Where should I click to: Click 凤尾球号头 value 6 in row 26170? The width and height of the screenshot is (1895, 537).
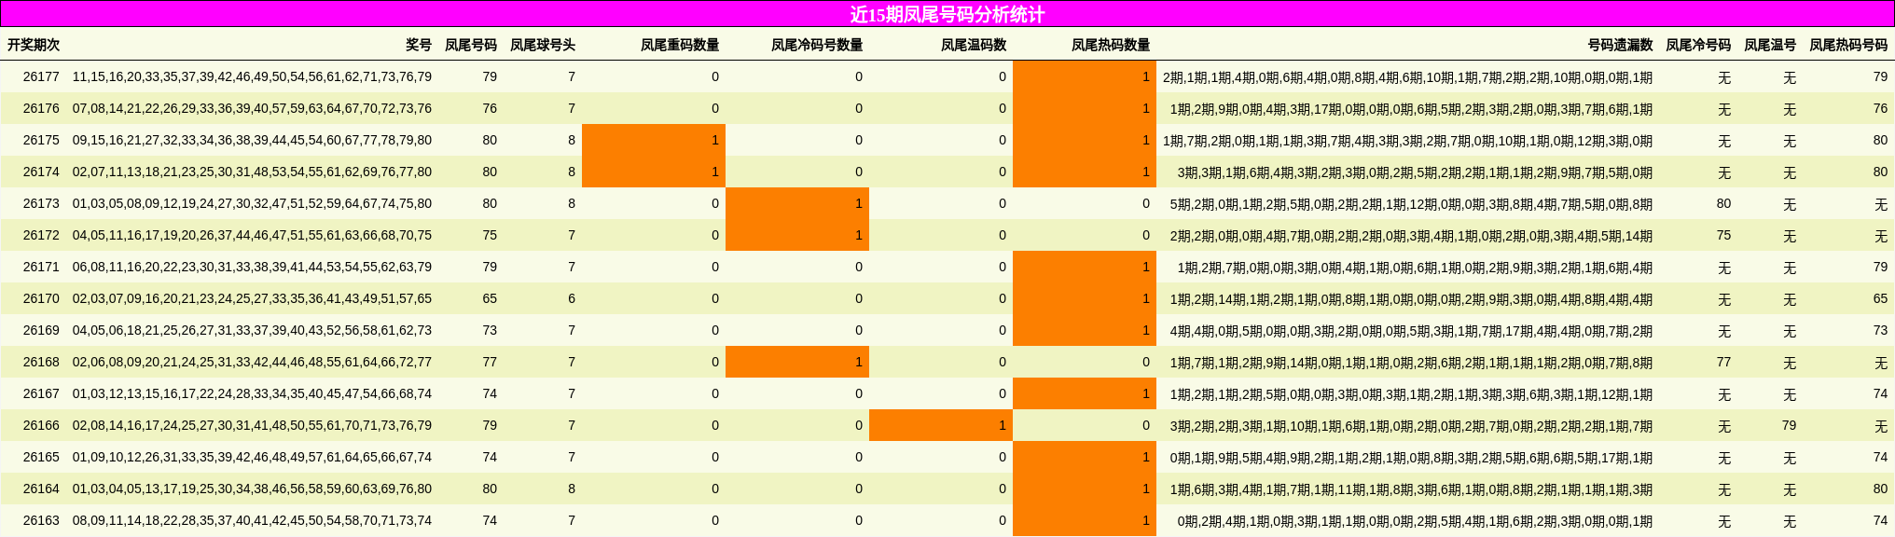coord(572,298)
